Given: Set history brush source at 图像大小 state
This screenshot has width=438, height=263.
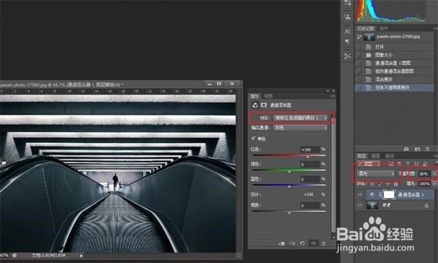Looking at the screenshot, I should 359,55.
